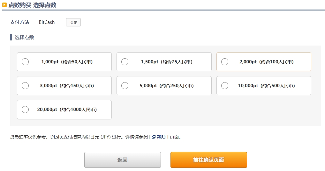This screenshot has height=171, width=325.
Task: Choose the 10,000pt radio option
Action: tap(225, 86)
